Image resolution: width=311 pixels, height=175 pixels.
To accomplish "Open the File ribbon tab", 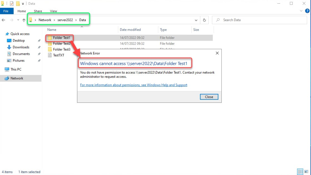I will (6, 11).
